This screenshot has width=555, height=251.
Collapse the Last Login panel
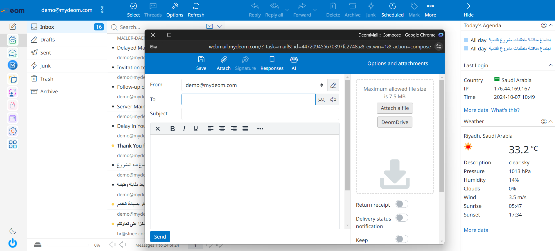coord(550,66)
